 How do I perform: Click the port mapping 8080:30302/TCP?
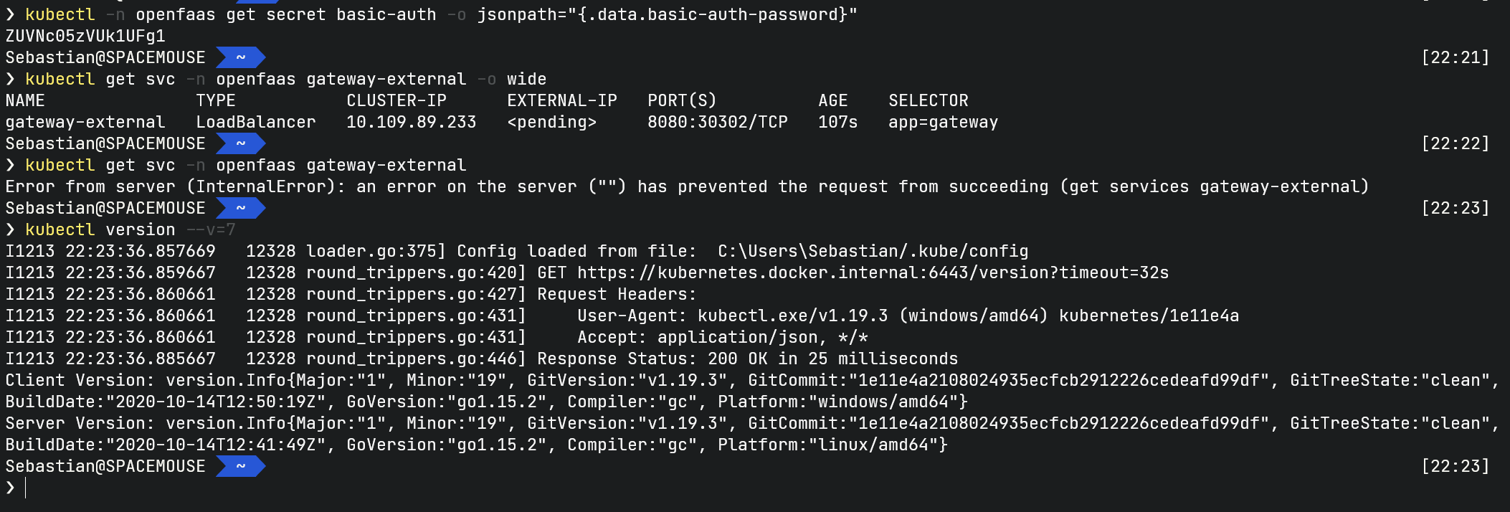click(x=718, y=122)
